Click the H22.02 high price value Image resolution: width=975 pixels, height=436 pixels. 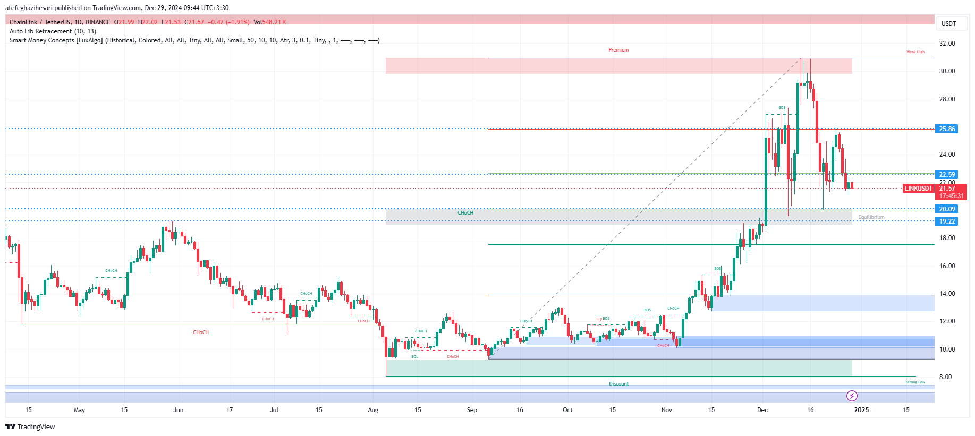click(148, 22)
